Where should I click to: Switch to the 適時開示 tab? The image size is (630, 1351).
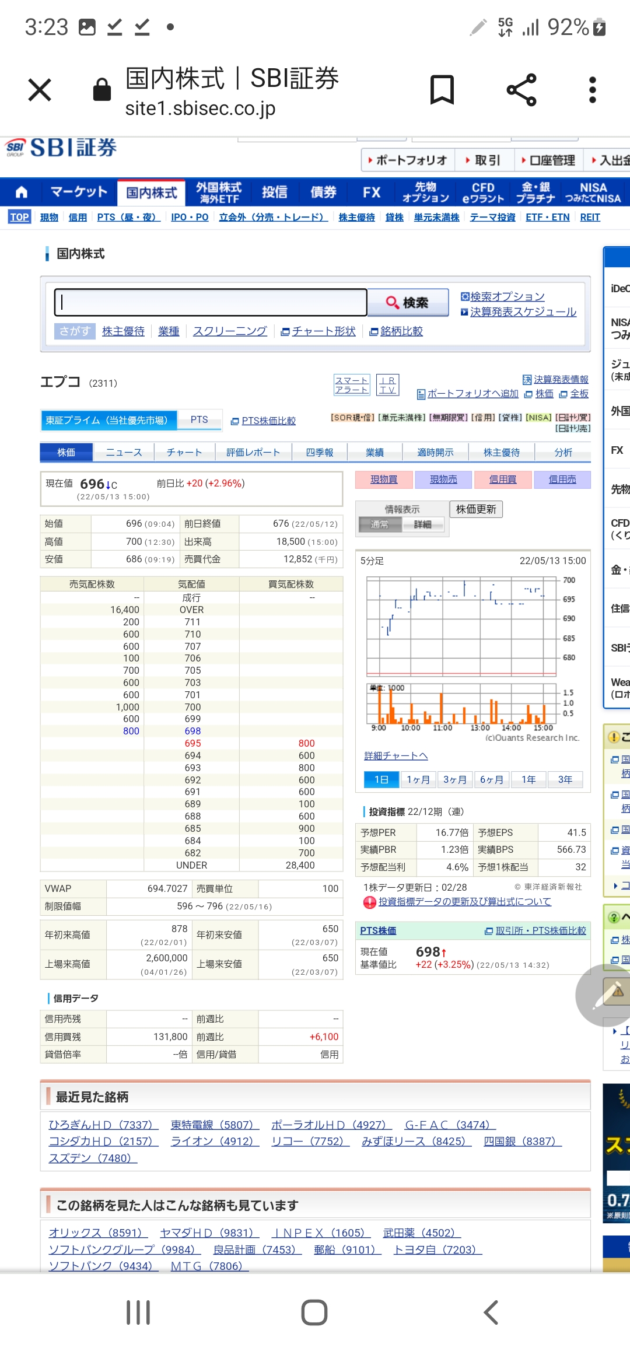click(x=435, y=452)
